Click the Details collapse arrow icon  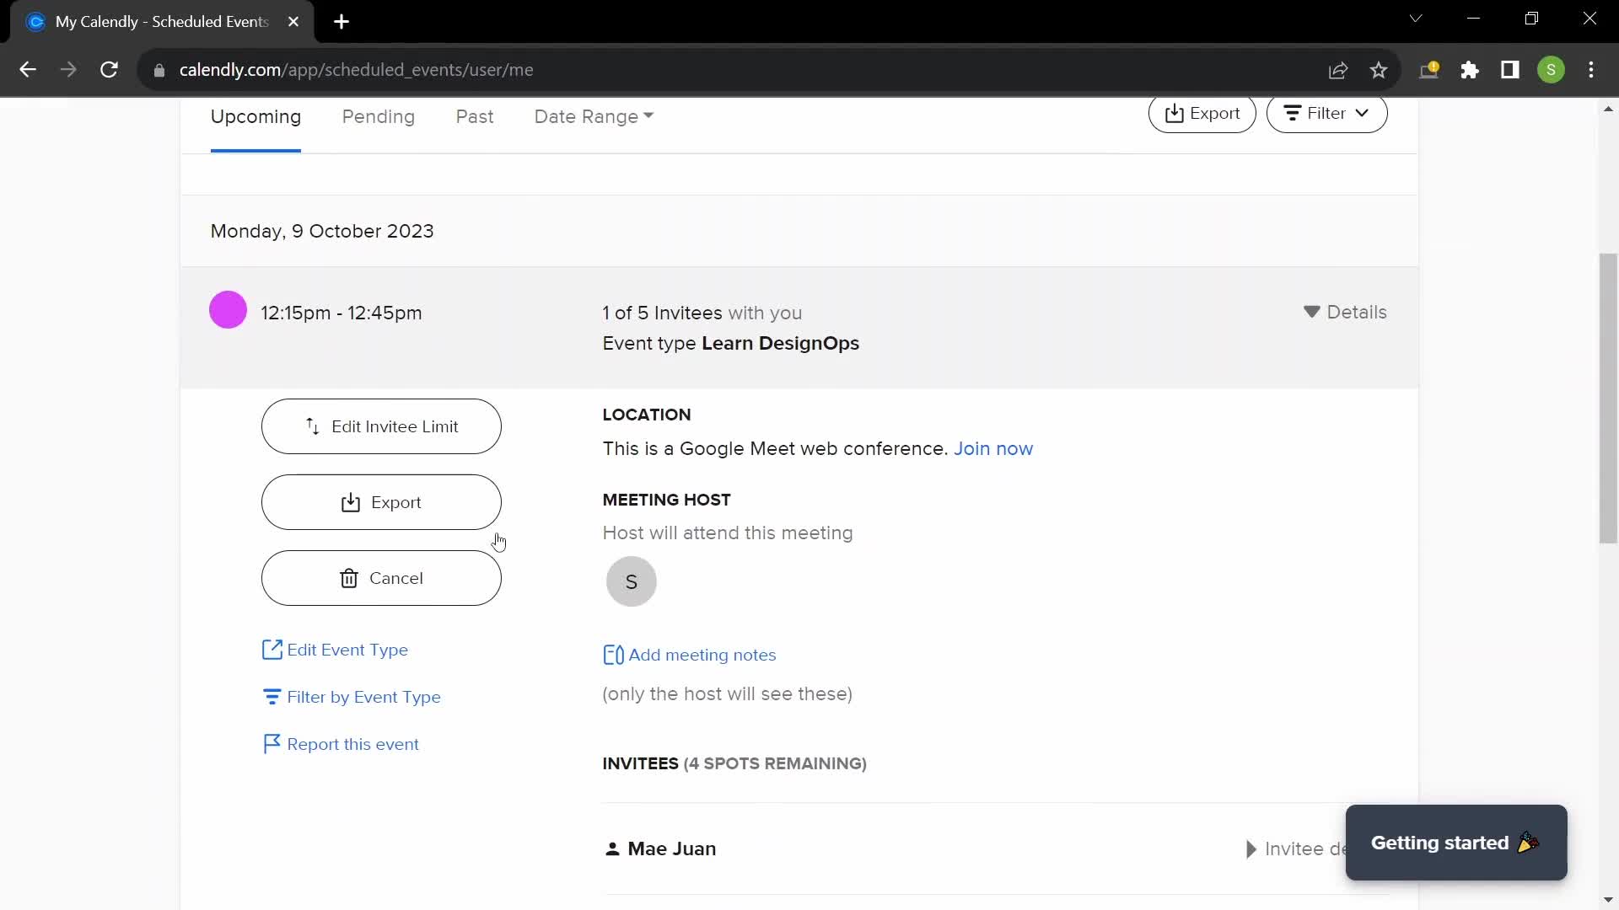1312,313
